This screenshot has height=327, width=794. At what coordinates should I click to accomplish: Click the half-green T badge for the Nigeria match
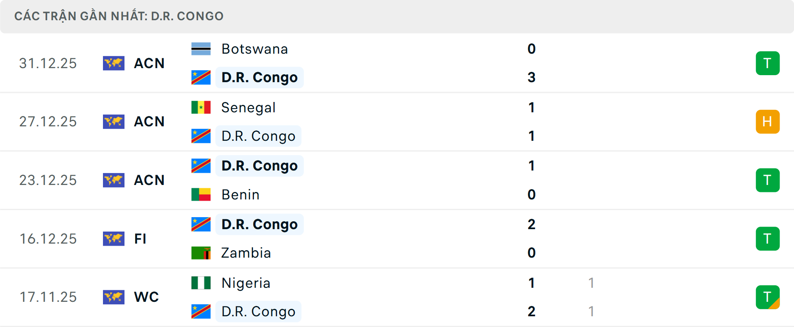click(x=768, y=297)
